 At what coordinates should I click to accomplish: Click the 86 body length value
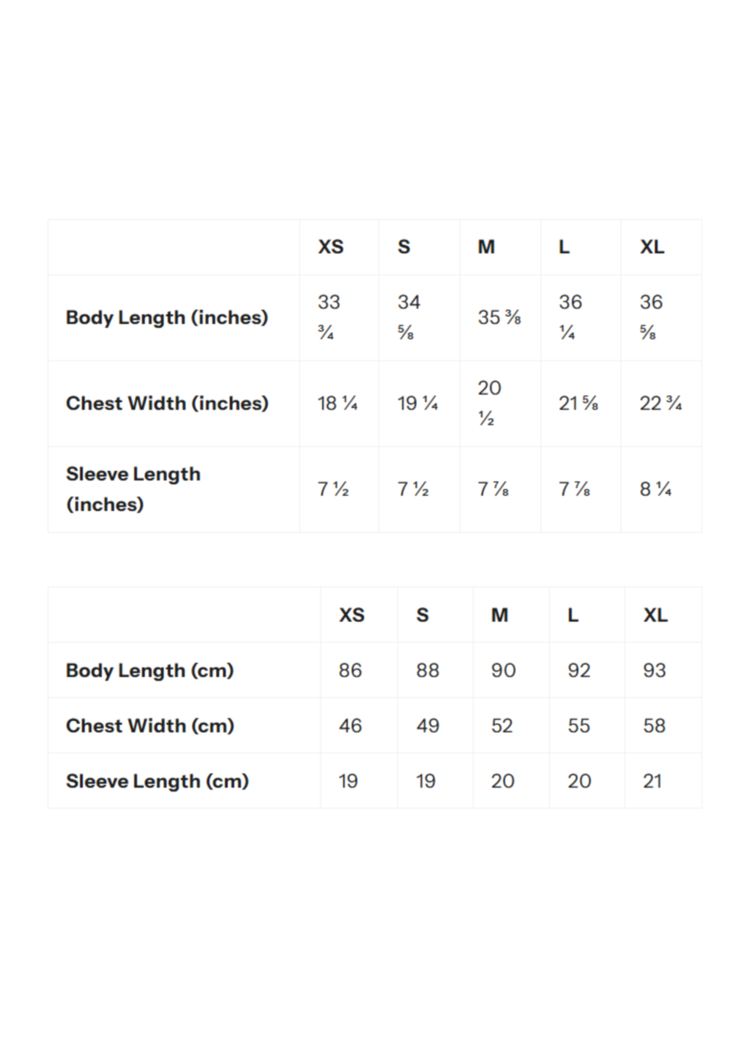[x=350, y=670]
